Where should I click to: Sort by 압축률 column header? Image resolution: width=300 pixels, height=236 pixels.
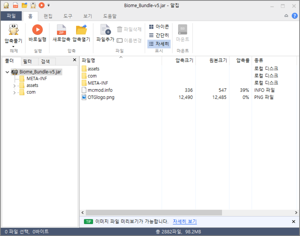241,60
